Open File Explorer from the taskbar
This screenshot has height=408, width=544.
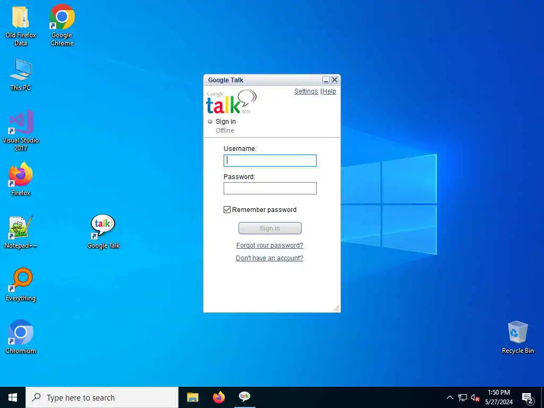pyautogui.click(x=192, y=397)
